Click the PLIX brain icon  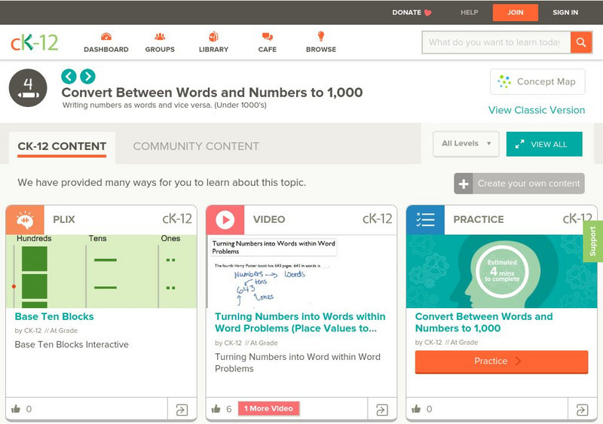(25, 220)
